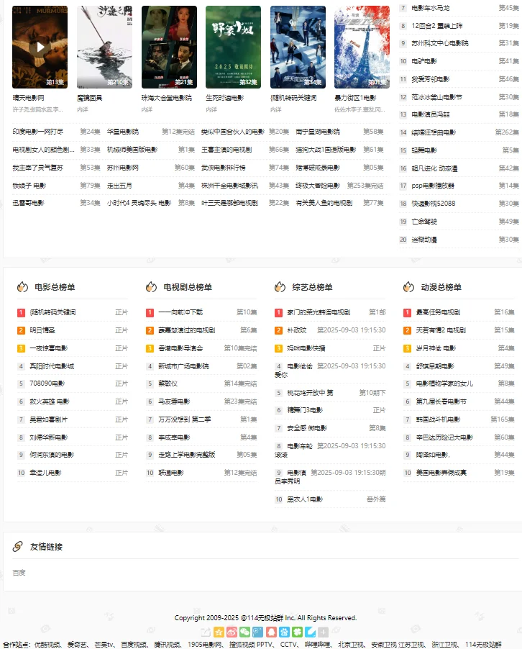This screenshot has height=649, width=522.
Task: Click 韩国战斗机电影 ranking entry
Action: (438, 419)
